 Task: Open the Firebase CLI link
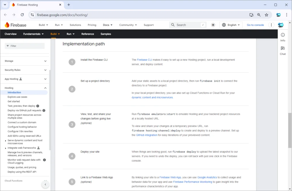(144, 60)
